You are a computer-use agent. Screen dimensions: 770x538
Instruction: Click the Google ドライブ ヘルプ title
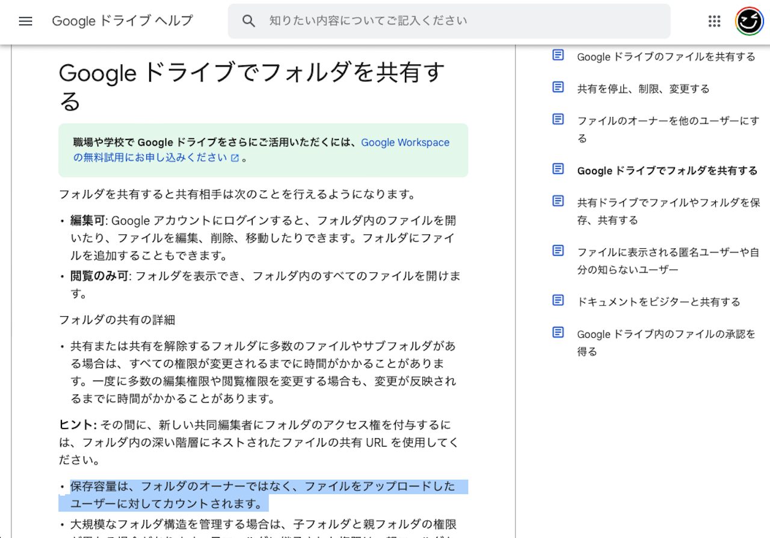coord(123,21)
